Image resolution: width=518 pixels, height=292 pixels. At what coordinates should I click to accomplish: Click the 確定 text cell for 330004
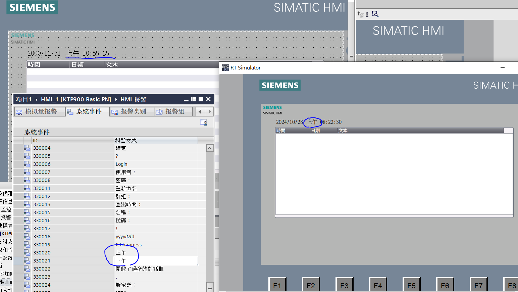tap(156, 148)
